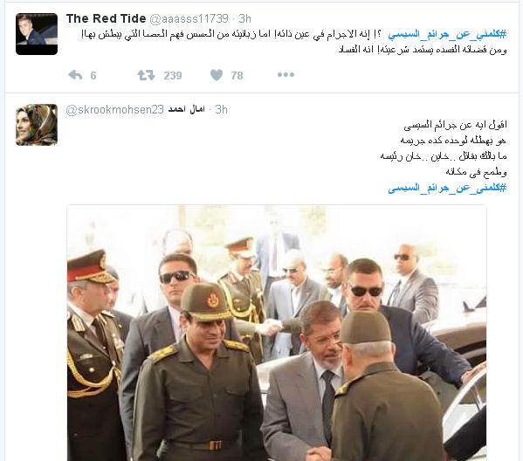Open the Arabic display name beside @skrookmohsen23

pos(187,109)
